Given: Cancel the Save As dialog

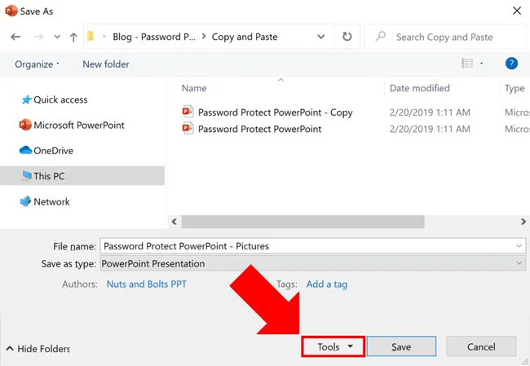Looking at the screenshot, I should tap(481, 346).
